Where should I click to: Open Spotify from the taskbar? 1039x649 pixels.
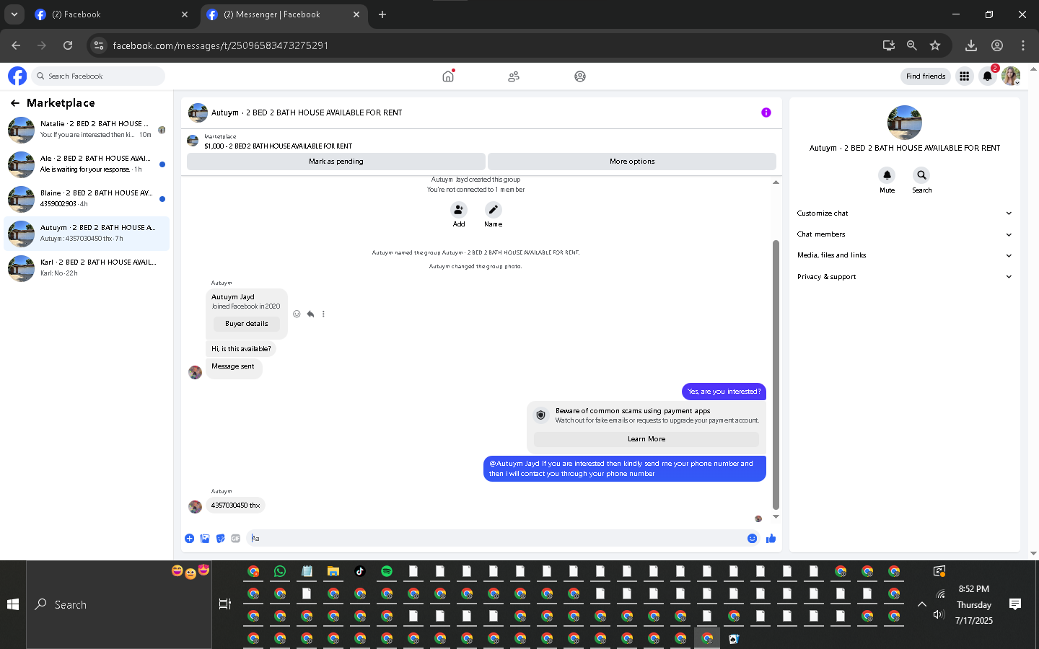pyautogui.click(x=387, y=571)
